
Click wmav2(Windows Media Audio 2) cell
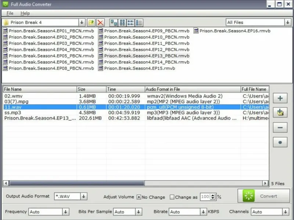pos(185,96)
